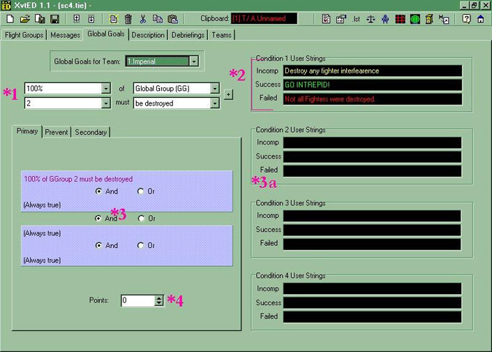Open the Debriefings tab
This screenshot has width=492, height=352.
[188, 35]
